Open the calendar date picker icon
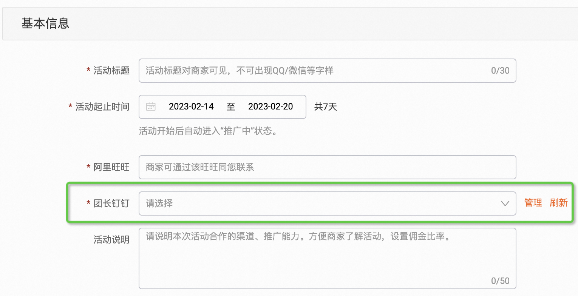This screenshot has height=296, width=578. 151,107
